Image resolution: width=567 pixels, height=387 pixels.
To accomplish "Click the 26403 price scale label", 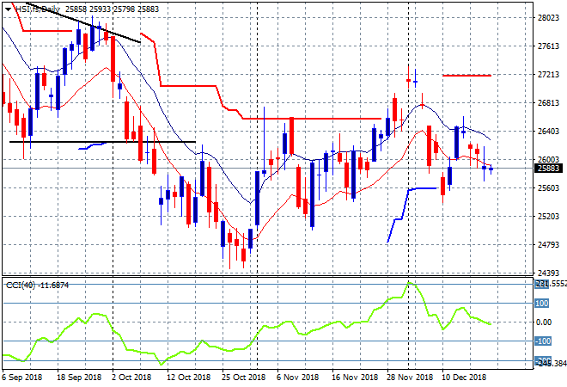I will pos(548,131).
